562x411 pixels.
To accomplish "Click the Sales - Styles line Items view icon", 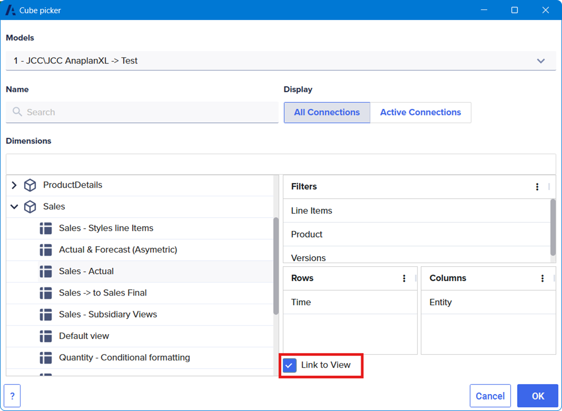I will click(46, 228).
